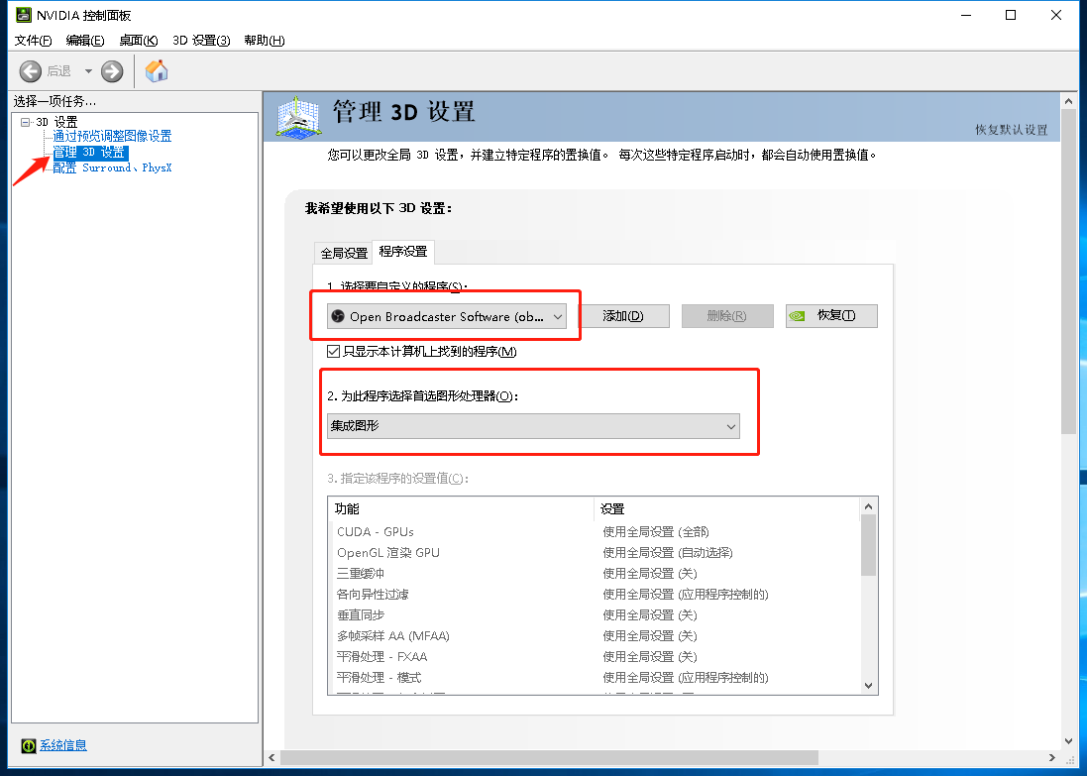Maximize the NVIDIA control panel window
This screenshot has height=776, width=1087.
coord(1011,15)
